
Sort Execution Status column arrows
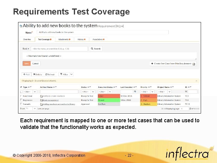tap(115, 87)
